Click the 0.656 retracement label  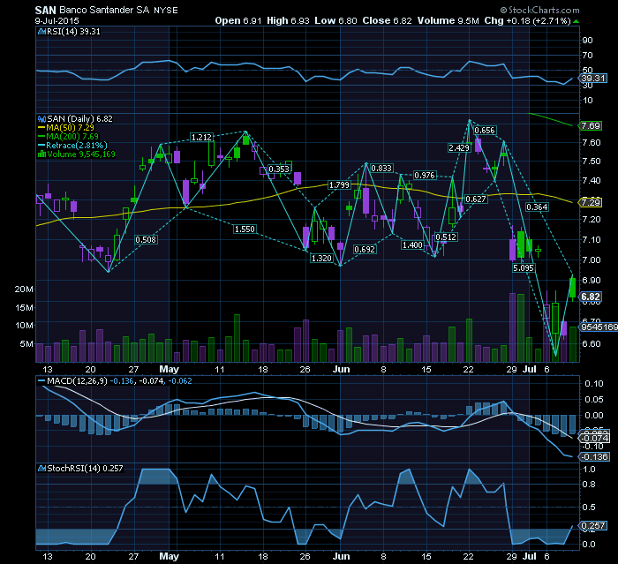pos(485,131)
